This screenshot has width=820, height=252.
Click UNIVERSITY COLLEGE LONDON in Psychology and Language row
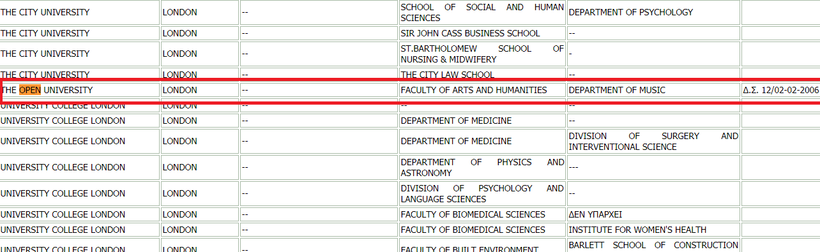(x=79, y=193)
